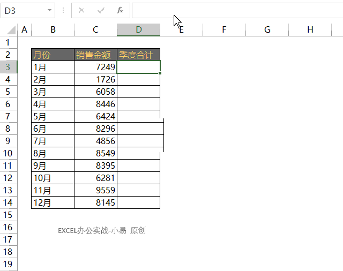This screenshot has width=343, height=271.
Task: Click the checkmark confirm icon in formula bar
Action: click(x=101, y=10)
